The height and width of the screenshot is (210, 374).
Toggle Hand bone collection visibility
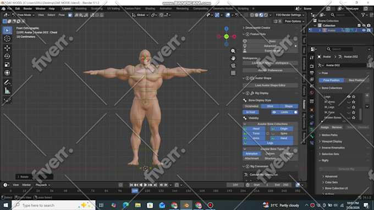282,138
